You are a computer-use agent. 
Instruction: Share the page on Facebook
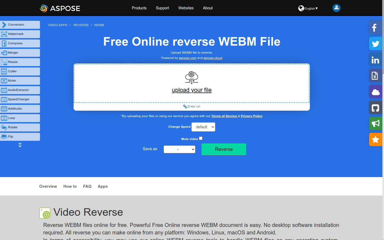coord(375,27)
